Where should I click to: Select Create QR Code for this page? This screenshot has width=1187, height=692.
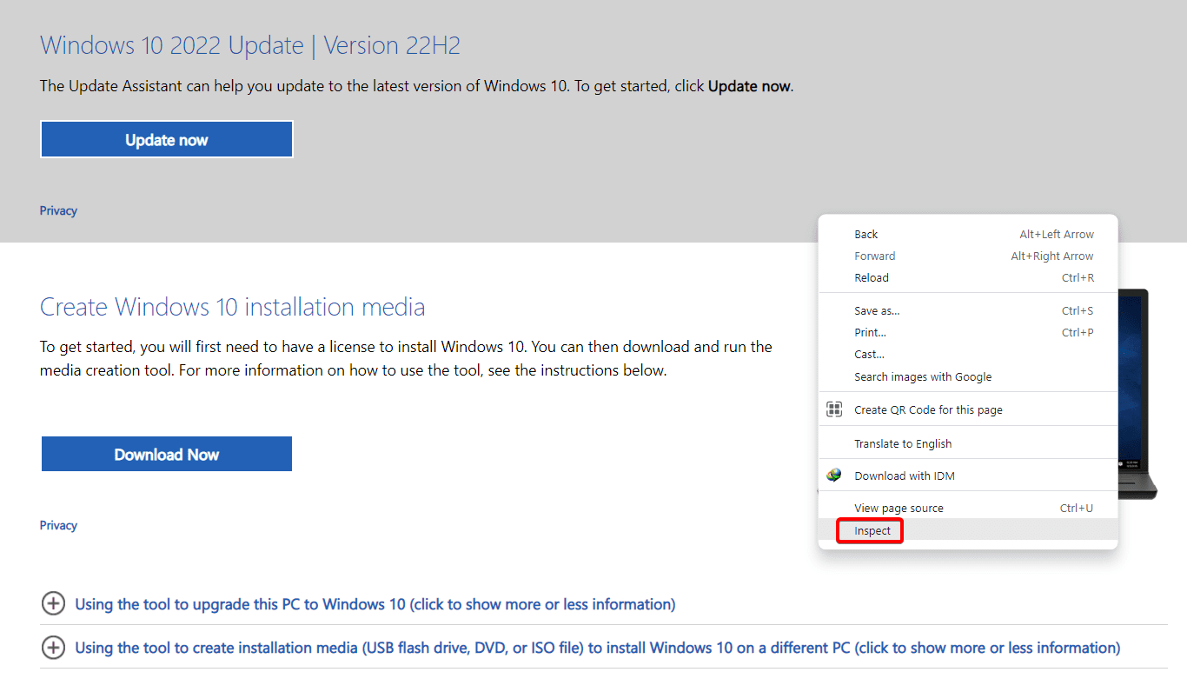point(968,409)
